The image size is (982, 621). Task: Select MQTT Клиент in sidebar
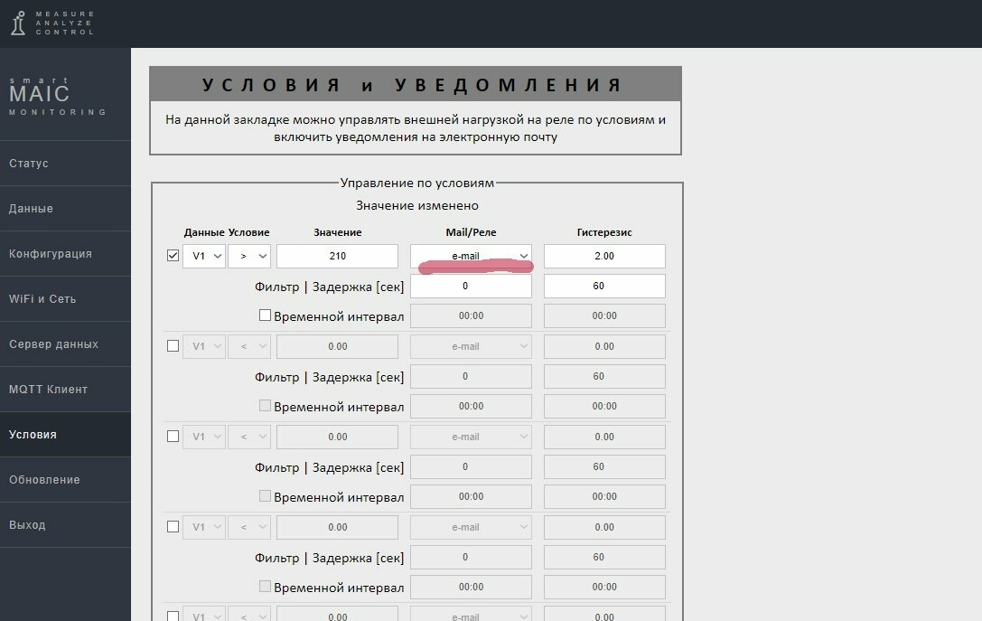tap(65, 389)
